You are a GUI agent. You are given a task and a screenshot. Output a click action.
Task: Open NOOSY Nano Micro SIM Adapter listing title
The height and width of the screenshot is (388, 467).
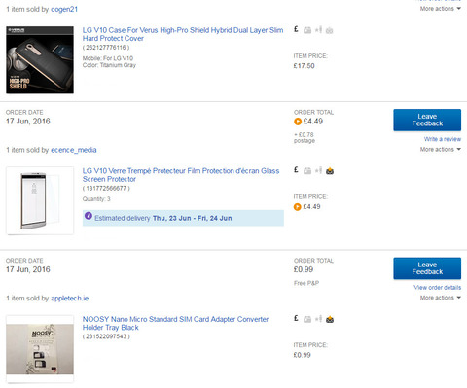(x=175, y=323)
